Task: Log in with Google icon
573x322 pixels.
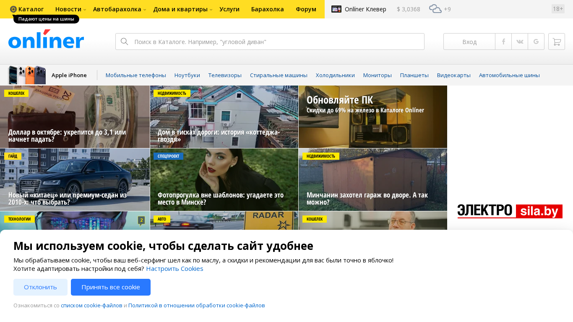Action: point(536,42)
